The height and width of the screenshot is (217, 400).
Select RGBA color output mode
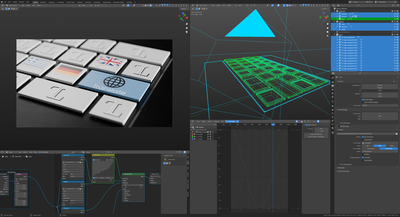point(391,146)
